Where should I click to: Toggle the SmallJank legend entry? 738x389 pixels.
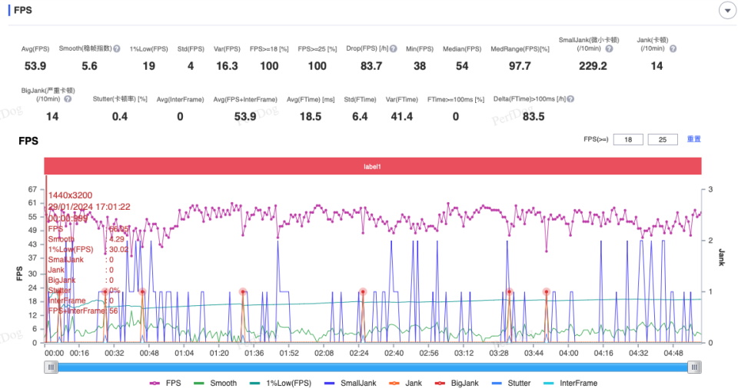pos(351,383)
